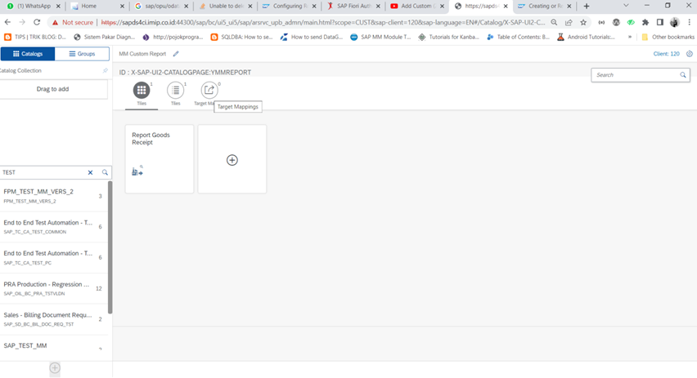Open the Chrome profile avatar
697x378 pixels.
675,22
